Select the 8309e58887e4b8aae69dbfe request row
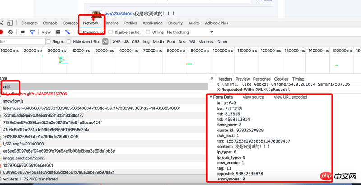Viewport: 361px width, 185px height. (x=104, y=172)
